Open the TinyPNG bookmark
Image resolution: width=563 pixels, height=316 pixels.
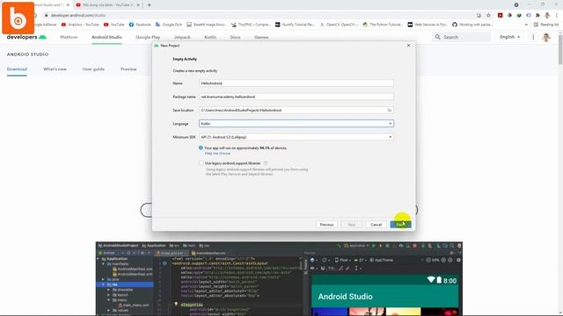point(250,25)
